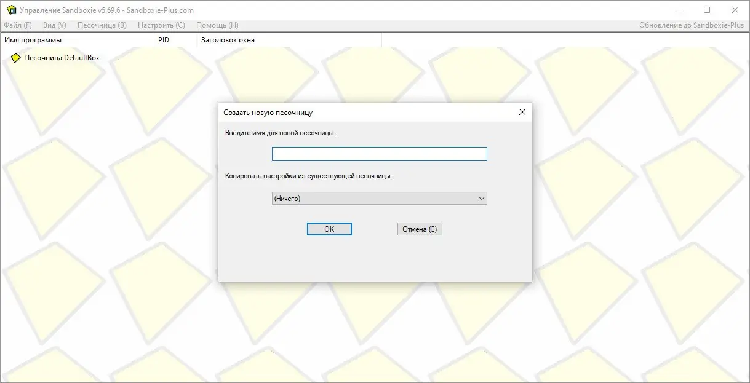Open the Файл (F) menu

(18, 25)
